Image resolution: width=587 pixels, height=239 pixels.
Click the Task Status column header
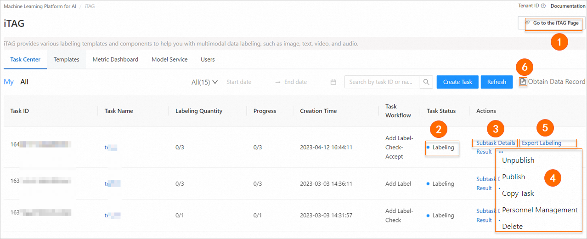point(441,111)
